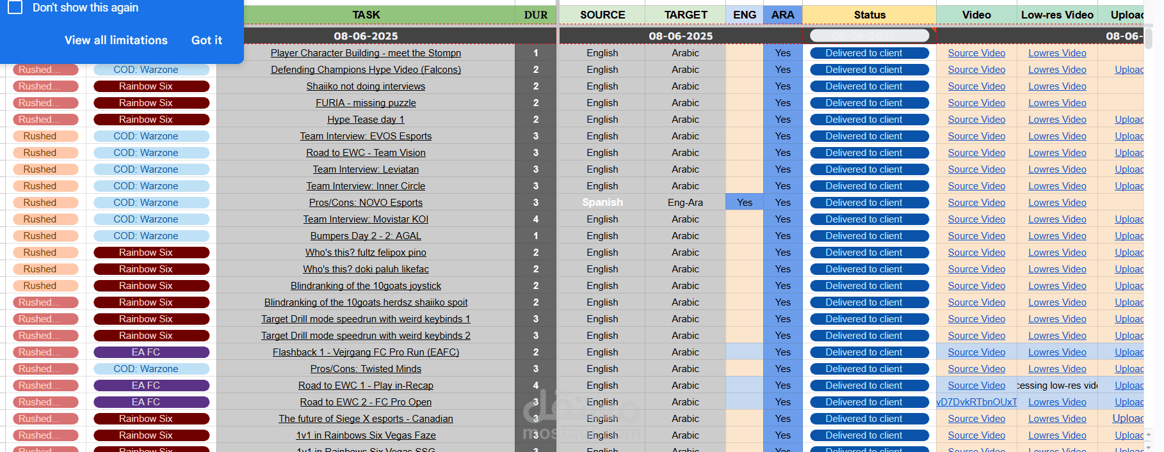Select the "Eng-Ara" target cell
The width and height of the screenshot is (1164, 452).
click(x=686, y=203)
